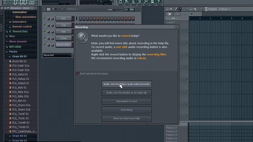253x142 pixels.
Task: Select FLS_Ride 01b sample in browser
Action: pyautogui.click(x=20, y=96)
